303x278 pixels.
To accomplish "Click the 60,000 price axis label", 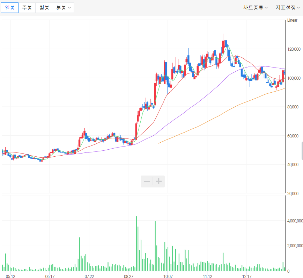I will point(293,136).
